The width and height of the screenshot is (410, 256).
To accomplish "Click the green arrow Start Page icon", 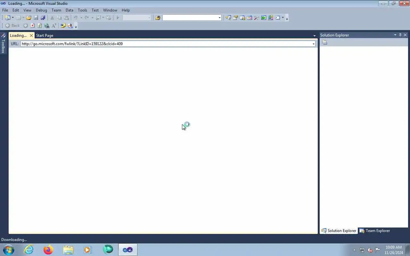I will click(263, 18).
